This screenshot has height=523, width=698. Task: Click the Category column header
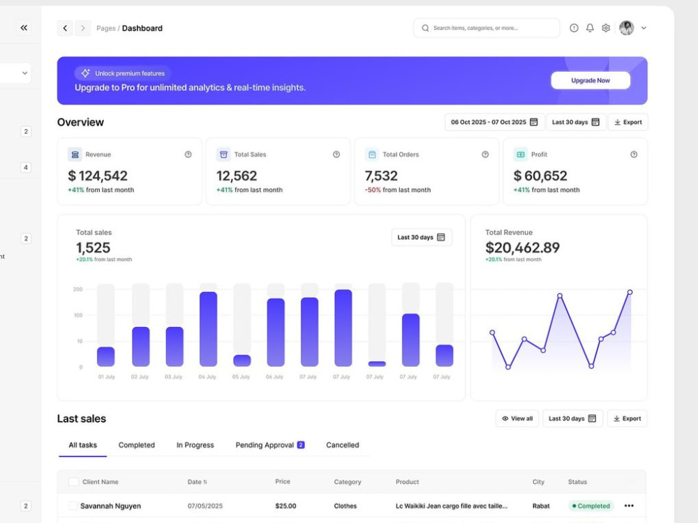348,482
